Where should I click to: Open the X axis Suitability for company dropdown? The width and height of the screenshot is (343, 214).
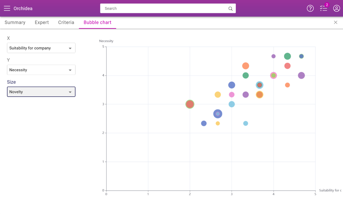click(41, 48)
